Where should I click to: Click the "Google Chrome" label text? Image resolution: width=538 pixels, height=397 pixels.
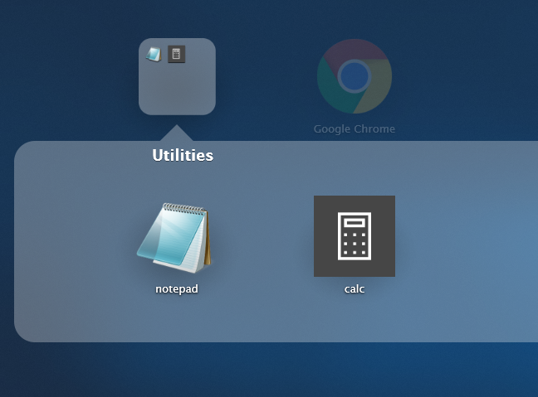pos(355,129)
